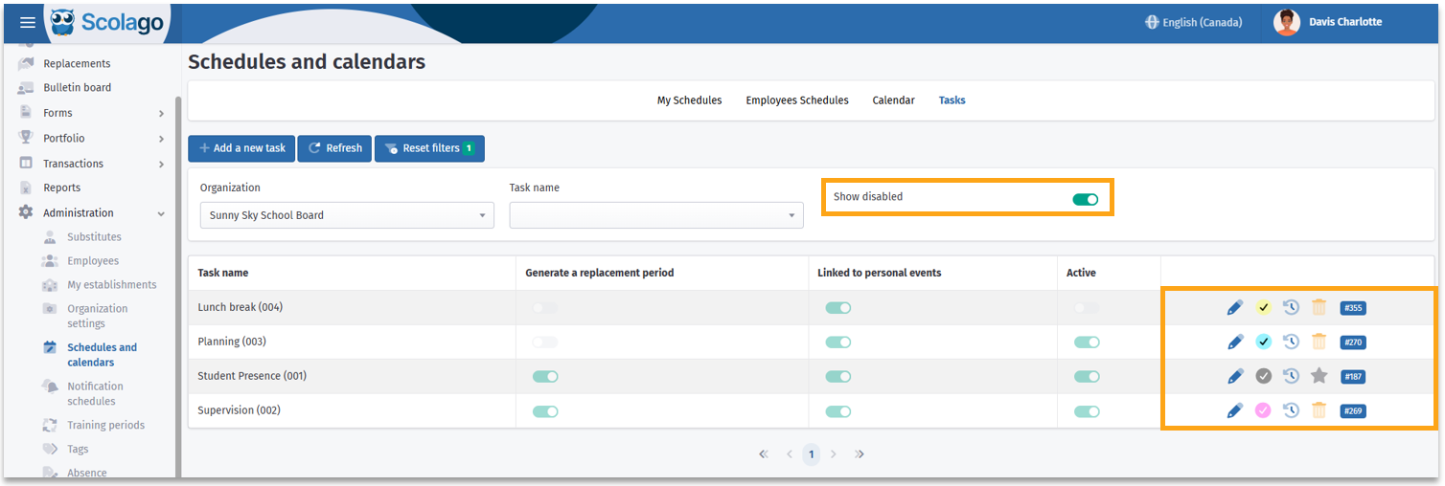This screenshot has height=486, width=1445.
Task: Click the English (Canada) globe icon
Action: [x=1152, y=22]
